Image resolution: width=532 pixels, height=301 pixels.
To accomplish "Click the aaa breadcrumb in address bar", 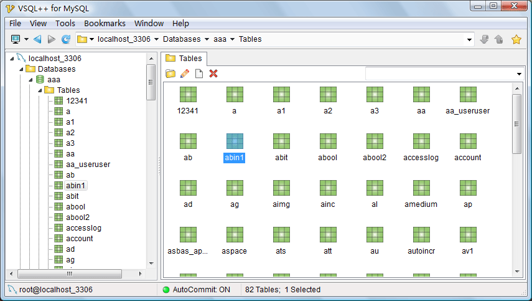I will tap(220, 39).
